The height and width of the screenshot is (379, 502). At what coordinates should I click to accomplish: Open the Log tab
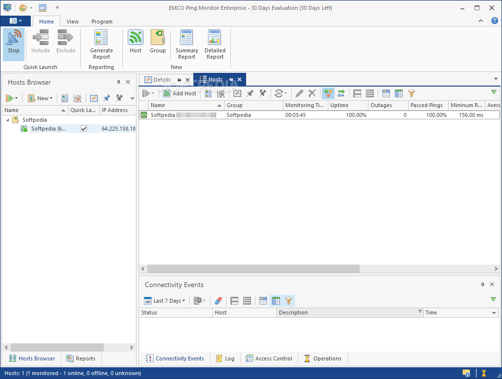225,358
